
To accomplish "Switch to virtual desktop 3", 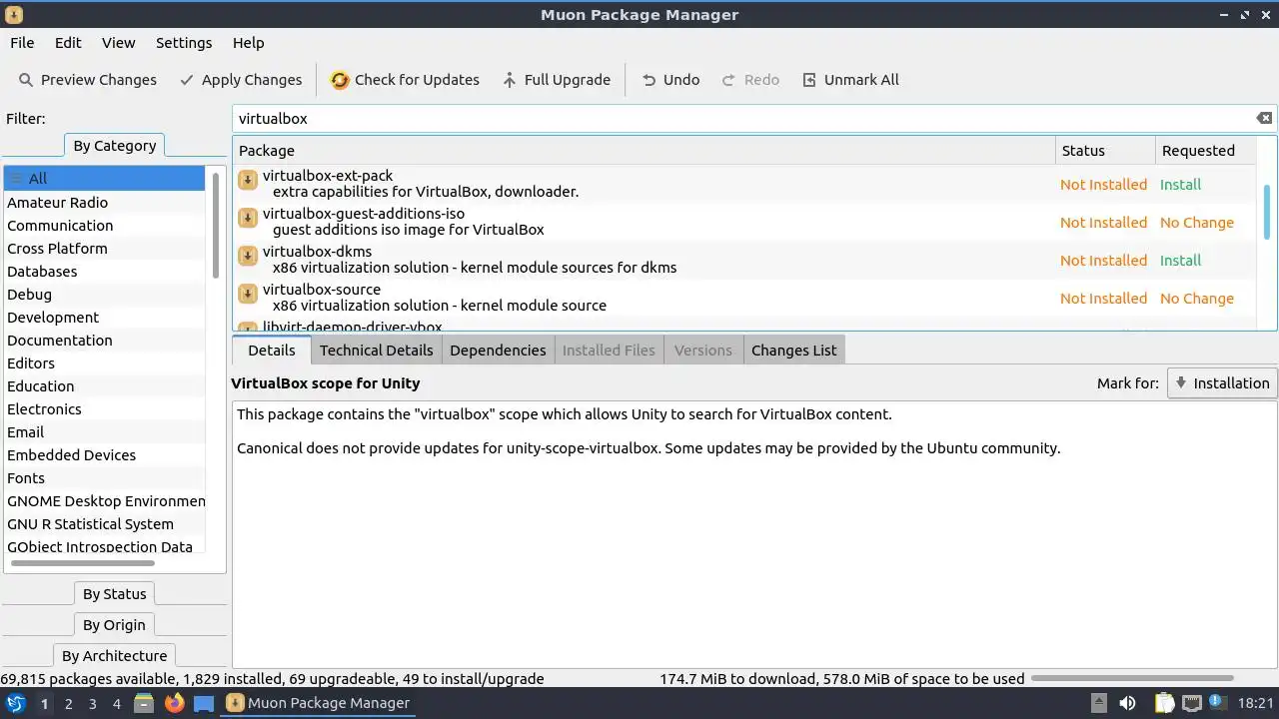I will click(92, 703).
